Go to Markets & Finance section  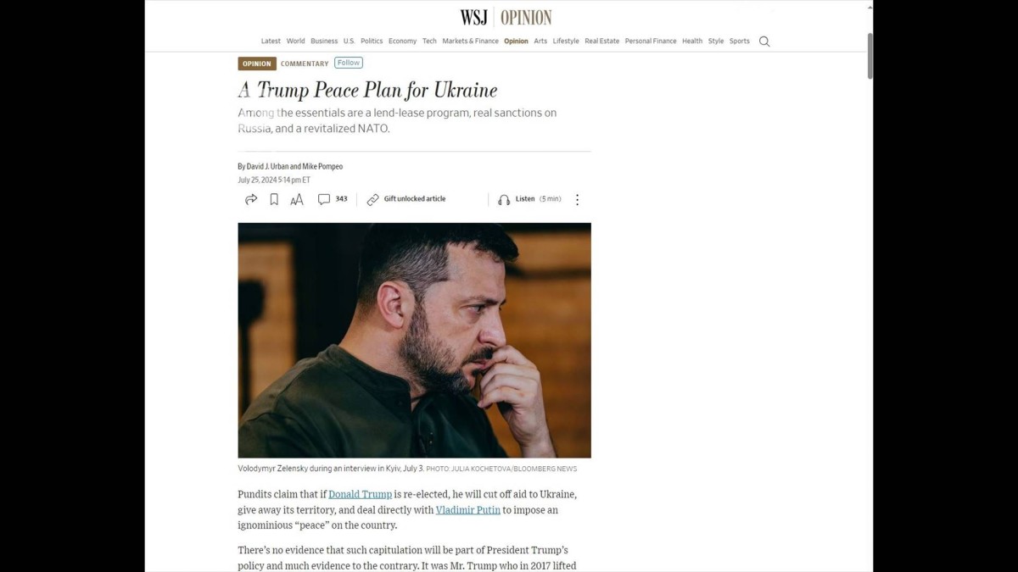(x=471, y=42)
